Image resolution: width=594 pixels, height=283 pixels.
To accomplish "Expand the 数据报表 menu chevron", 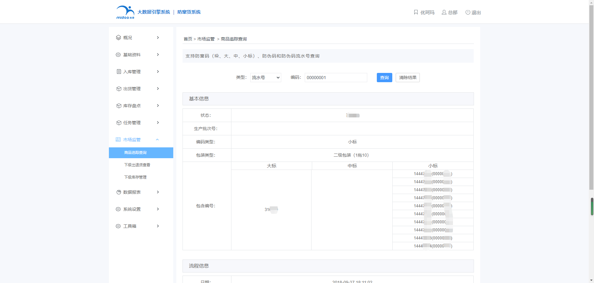I will click(x=158, y=192).
